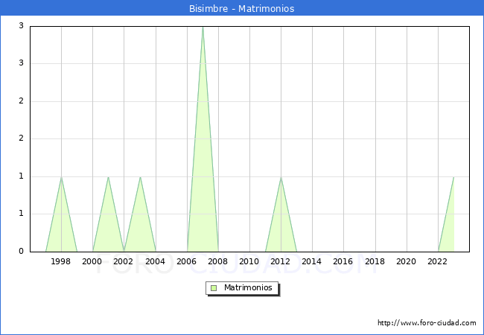Viewport: 484px width, 335px height.
Task: Click the chart title Bisimbre - Matrimonios
Action: (241, 9)
